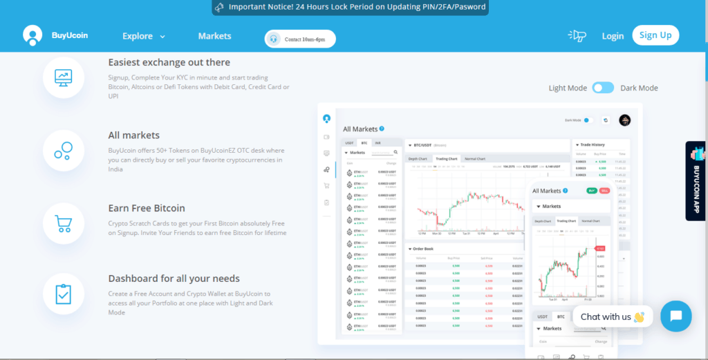
Task: Click the monitor icon beside Easiest exchange
Action: click(63, 77)
